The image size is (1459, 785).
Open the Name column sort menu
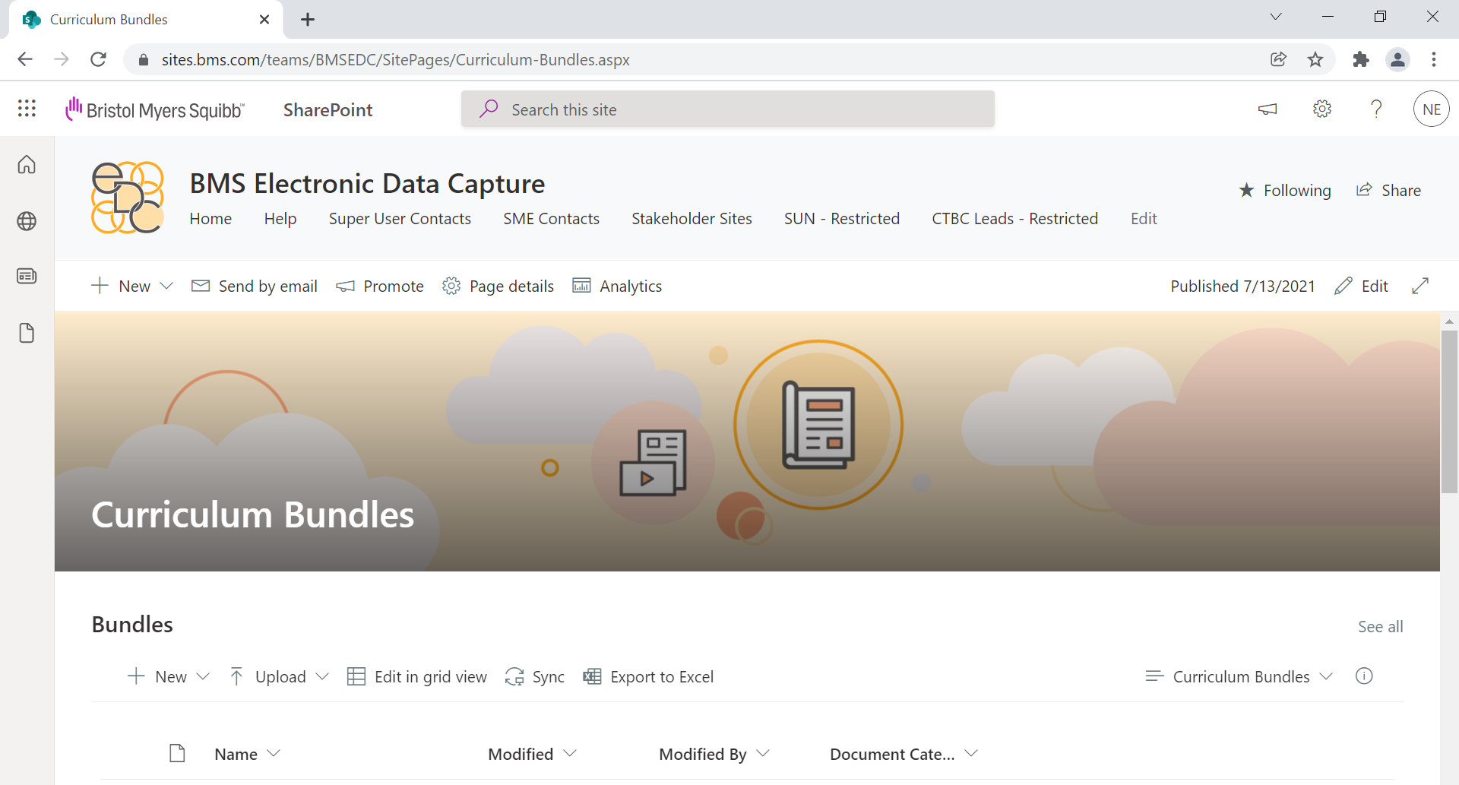248,754
